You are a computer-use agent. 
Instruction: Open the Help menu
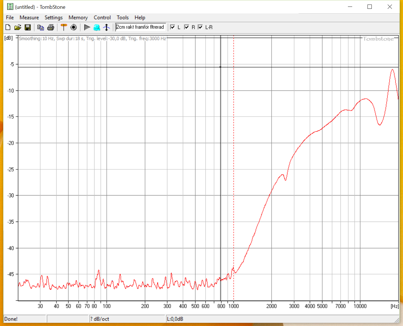pos(140,18)
